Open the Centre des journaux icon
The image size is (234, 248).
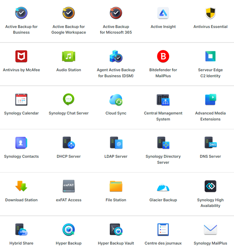163,230
